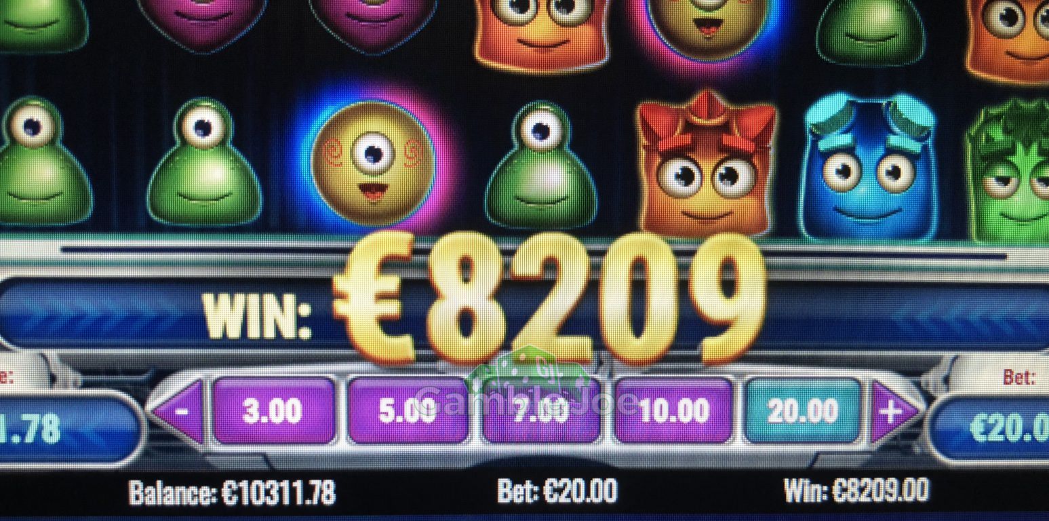
Task: Click the blue square alien symbol
Action: pyautogui.click(x=869, y=168)
